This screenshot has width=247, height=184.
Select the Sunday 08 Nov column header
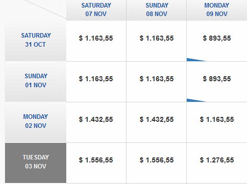157,10
